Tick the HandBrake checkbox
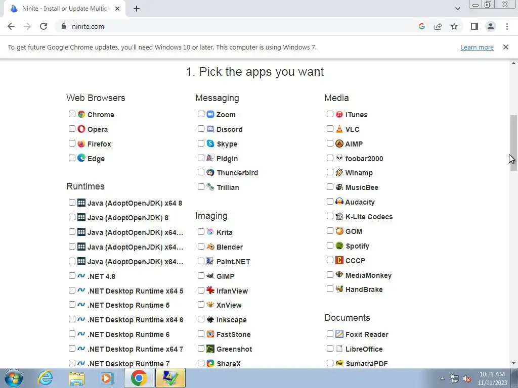Viewport: 518px width, 388px height. pos(330,289)
